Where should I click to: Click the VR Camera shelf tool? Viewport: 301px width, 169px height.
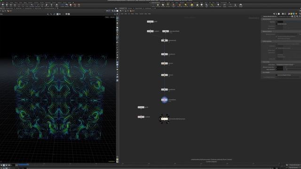pos(230,5)
